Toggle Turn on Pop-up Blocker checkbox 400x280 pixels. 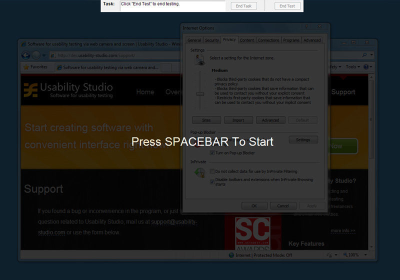coord(212,153)
